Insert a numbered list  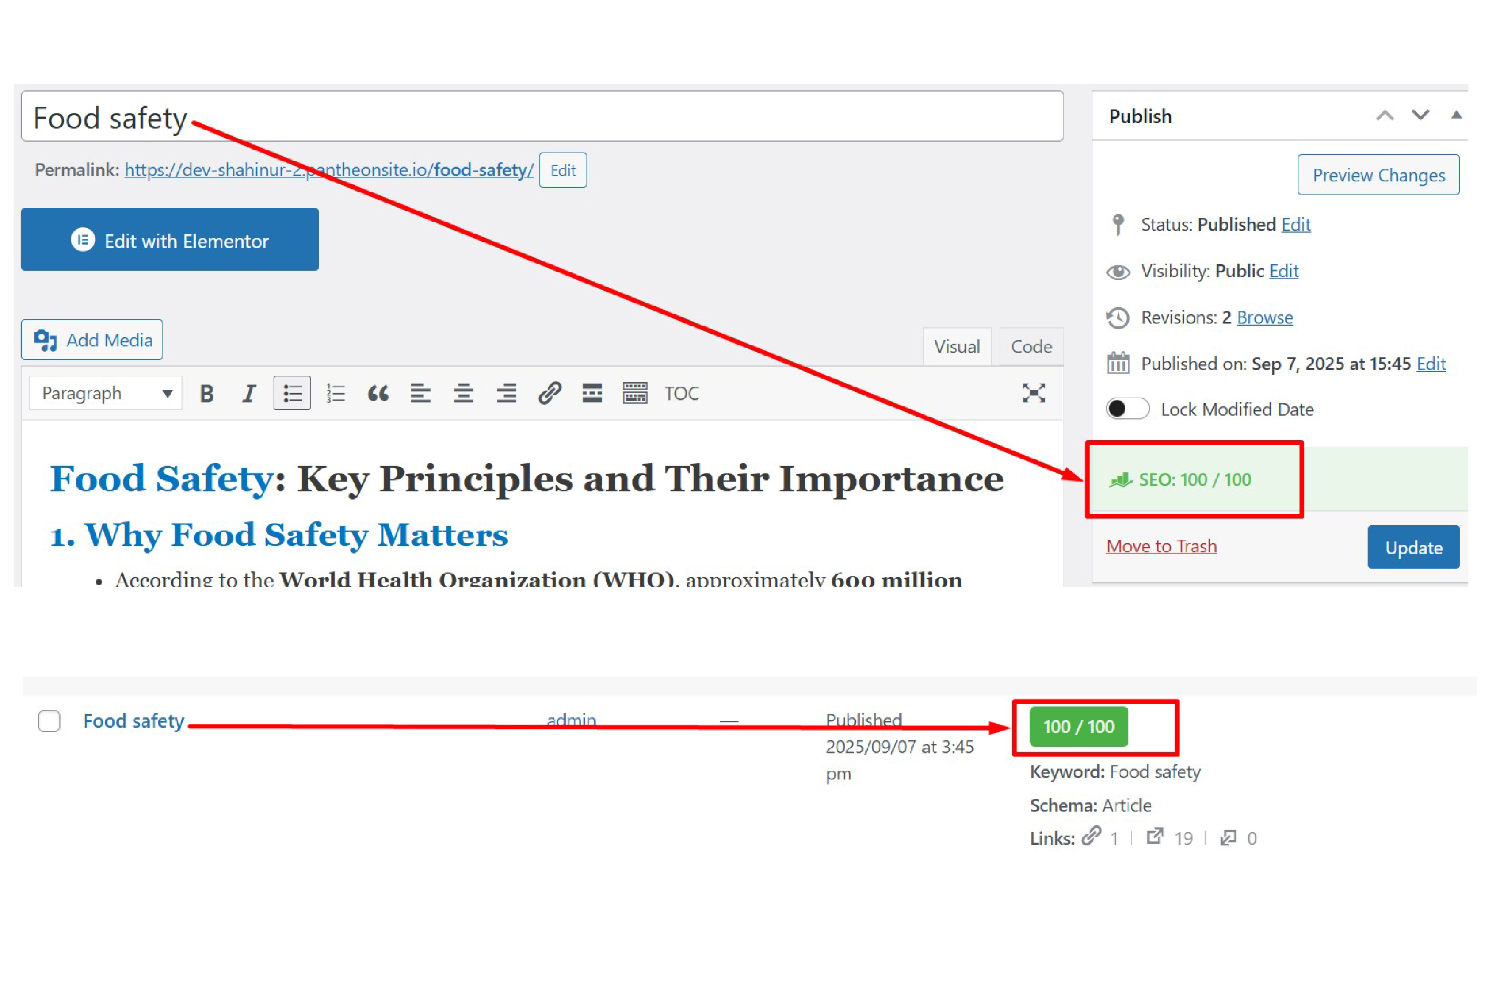(x=335, y=393)
